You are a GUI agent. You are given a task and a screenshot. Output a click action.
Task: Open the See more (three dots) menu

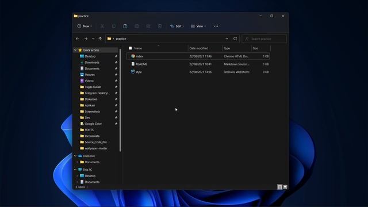(216, 26)
